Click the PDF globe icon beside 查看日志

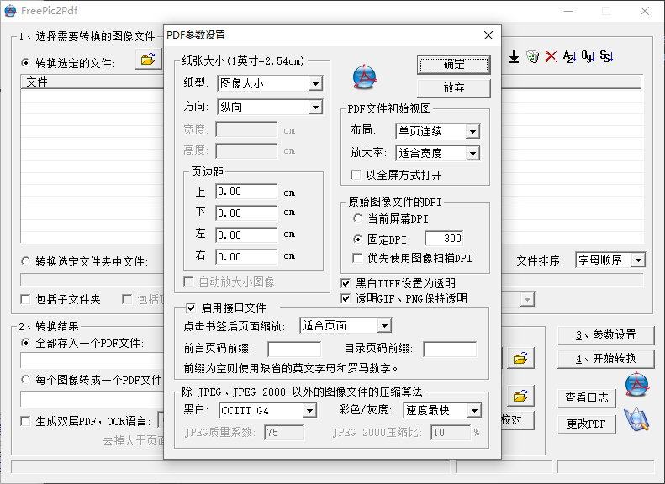point(636,384)
